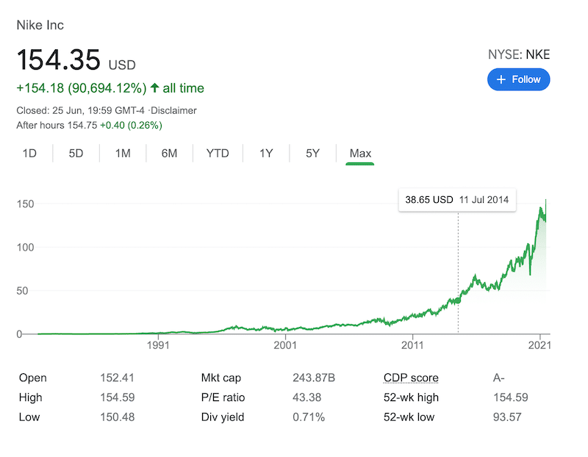Switch to the 5Y range tab
Screen dimensions: 588x457
[x=313, y=154]
